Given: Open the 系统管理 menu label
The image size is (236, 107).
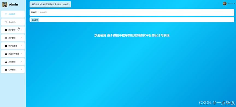Looking at the screenshot, I should tap(12, 62).
